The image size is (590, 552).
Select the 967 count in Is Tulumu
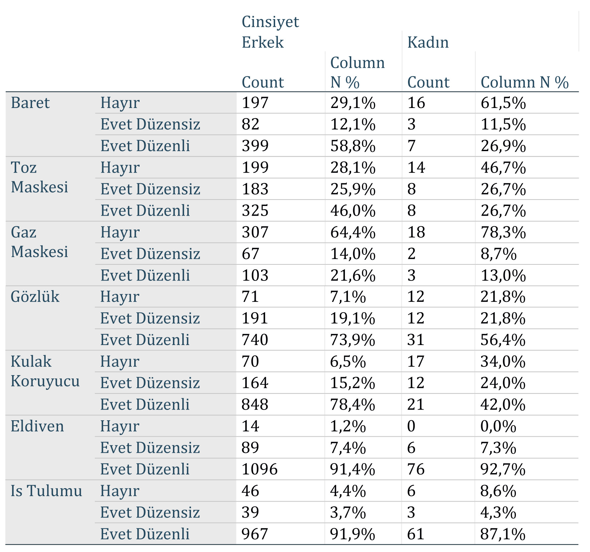(255, 534)
